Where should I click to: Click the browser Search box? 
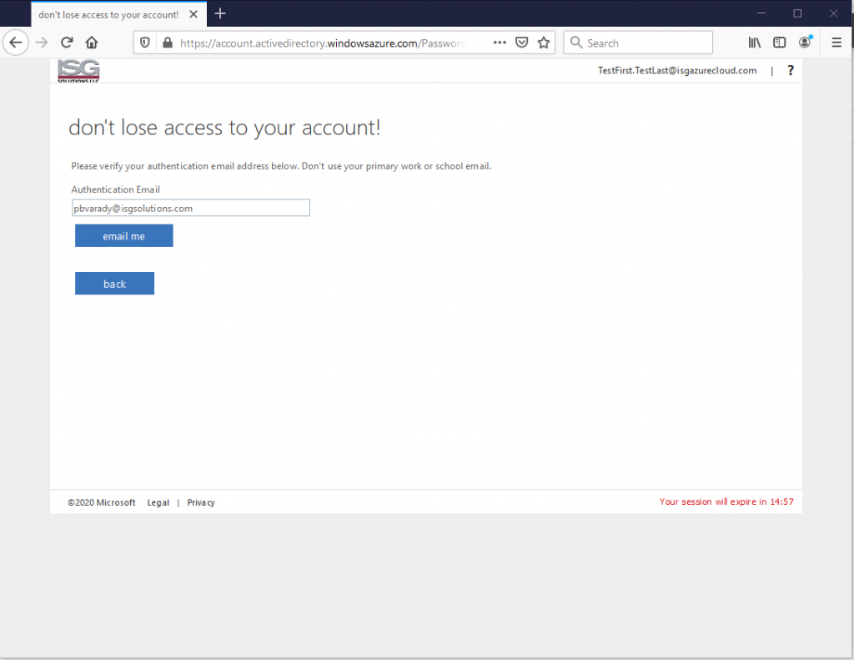638,43
